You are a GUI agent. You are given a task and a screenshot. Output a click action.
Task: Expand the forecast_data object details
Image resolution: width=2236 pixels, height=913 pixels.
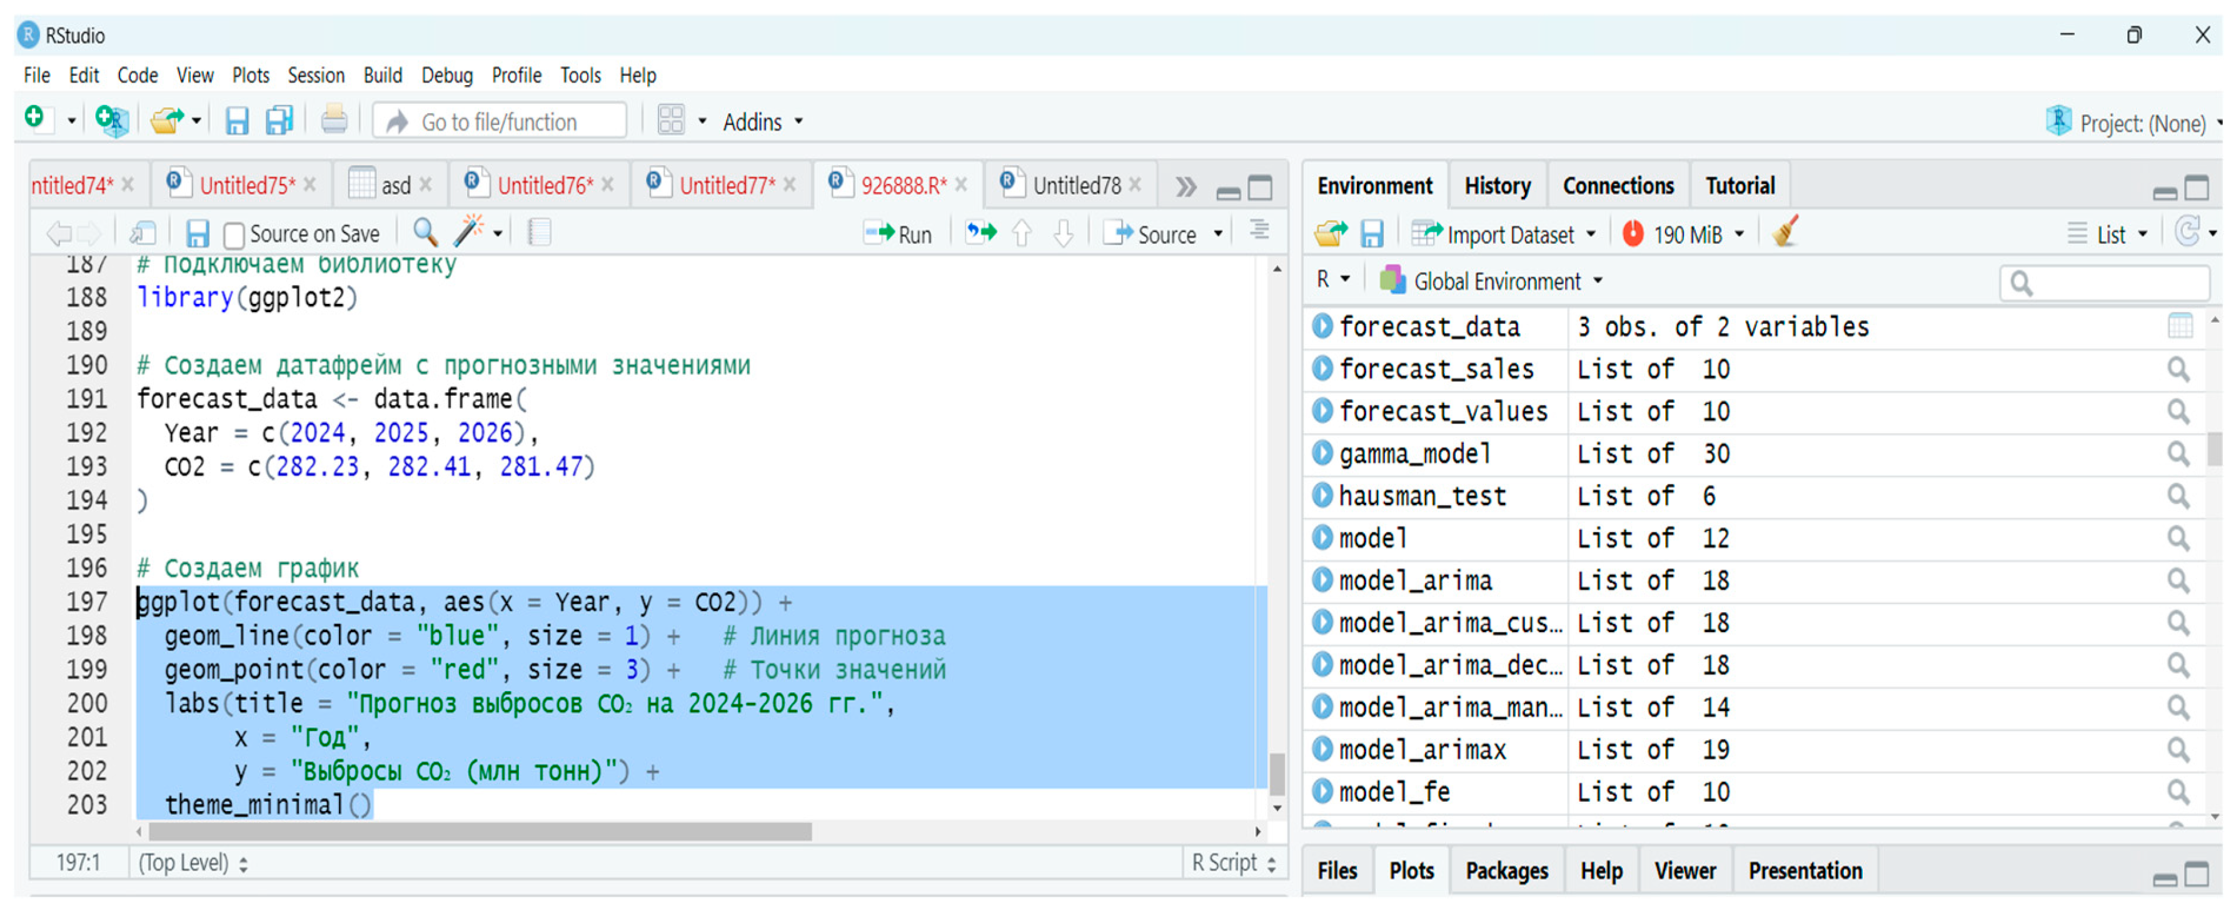1322,326
